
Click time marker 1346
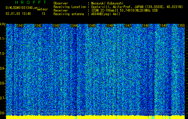(110, 26)
